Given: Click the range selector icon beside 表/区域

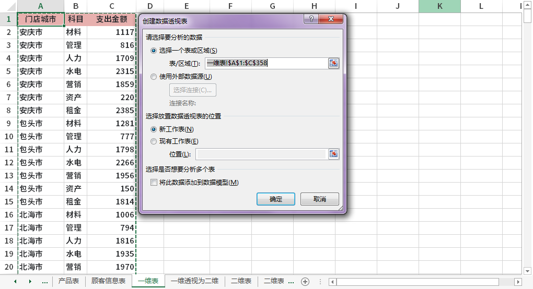Looking at the screenshot, I should coord(333,63).
